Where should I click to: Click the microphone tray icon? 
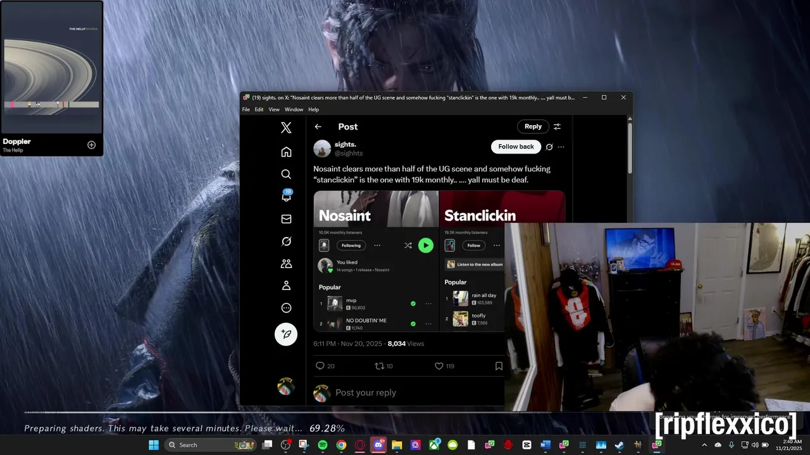click(731, 445)
